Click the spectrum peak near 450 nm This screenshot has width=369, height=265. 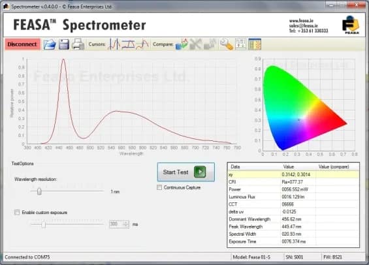point(63,60)
